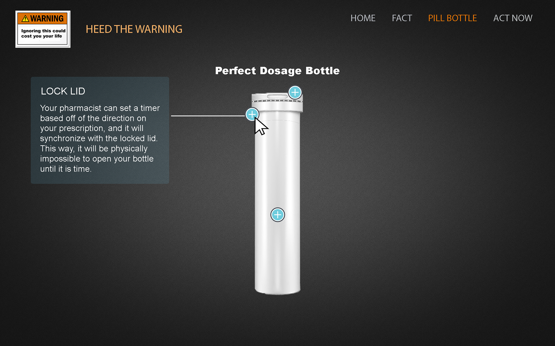Open the ACT NOW page
The width and height of the screenshot is (555, 346).
click(x=513, y=18)
